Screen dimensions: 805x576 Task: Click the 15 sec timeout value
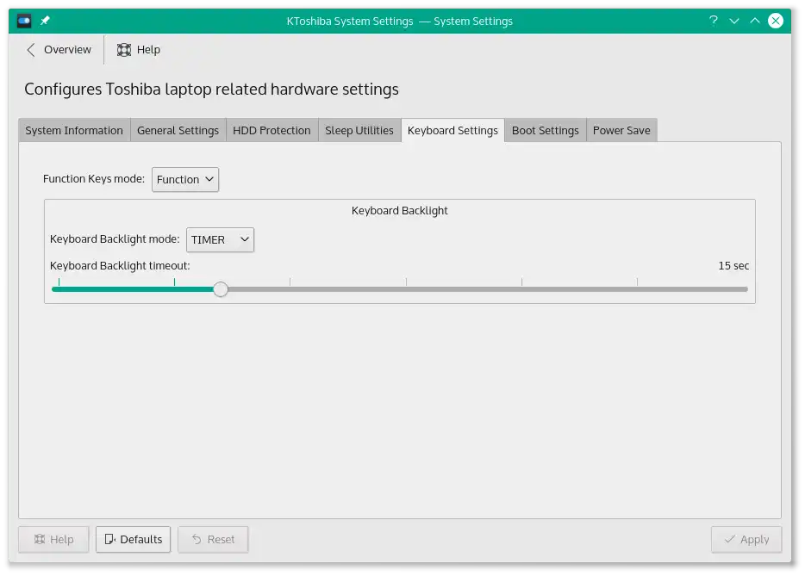(733, 266)
